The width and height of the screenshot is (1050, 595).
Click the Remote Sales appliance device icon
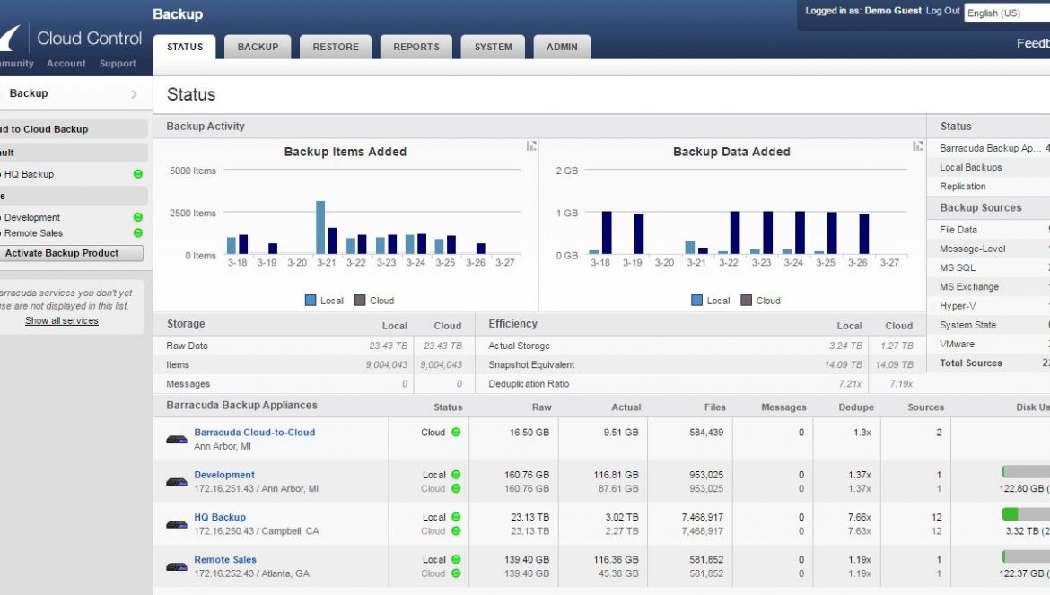(177, 566)
